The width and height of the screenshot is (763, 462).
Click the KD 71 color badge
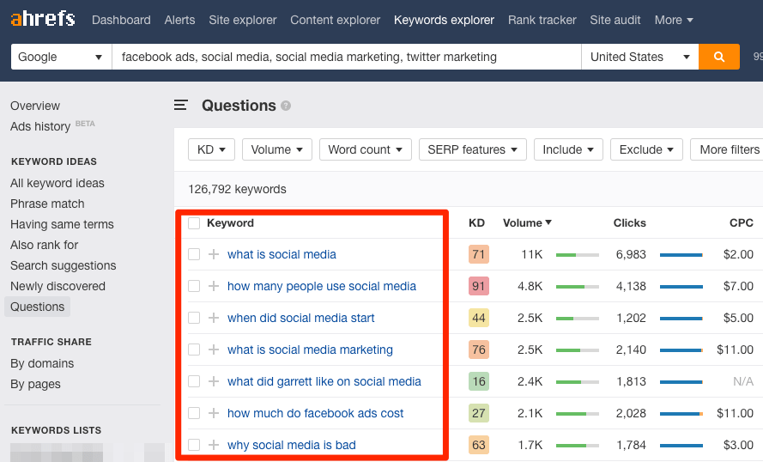tap(478, 254)
